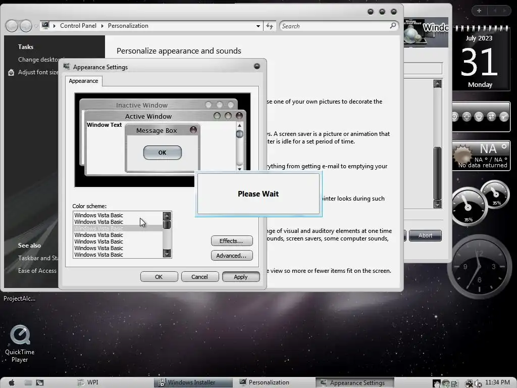Click the Search input field
Viewport: 517px width, 388px height.
coord(335,26)
